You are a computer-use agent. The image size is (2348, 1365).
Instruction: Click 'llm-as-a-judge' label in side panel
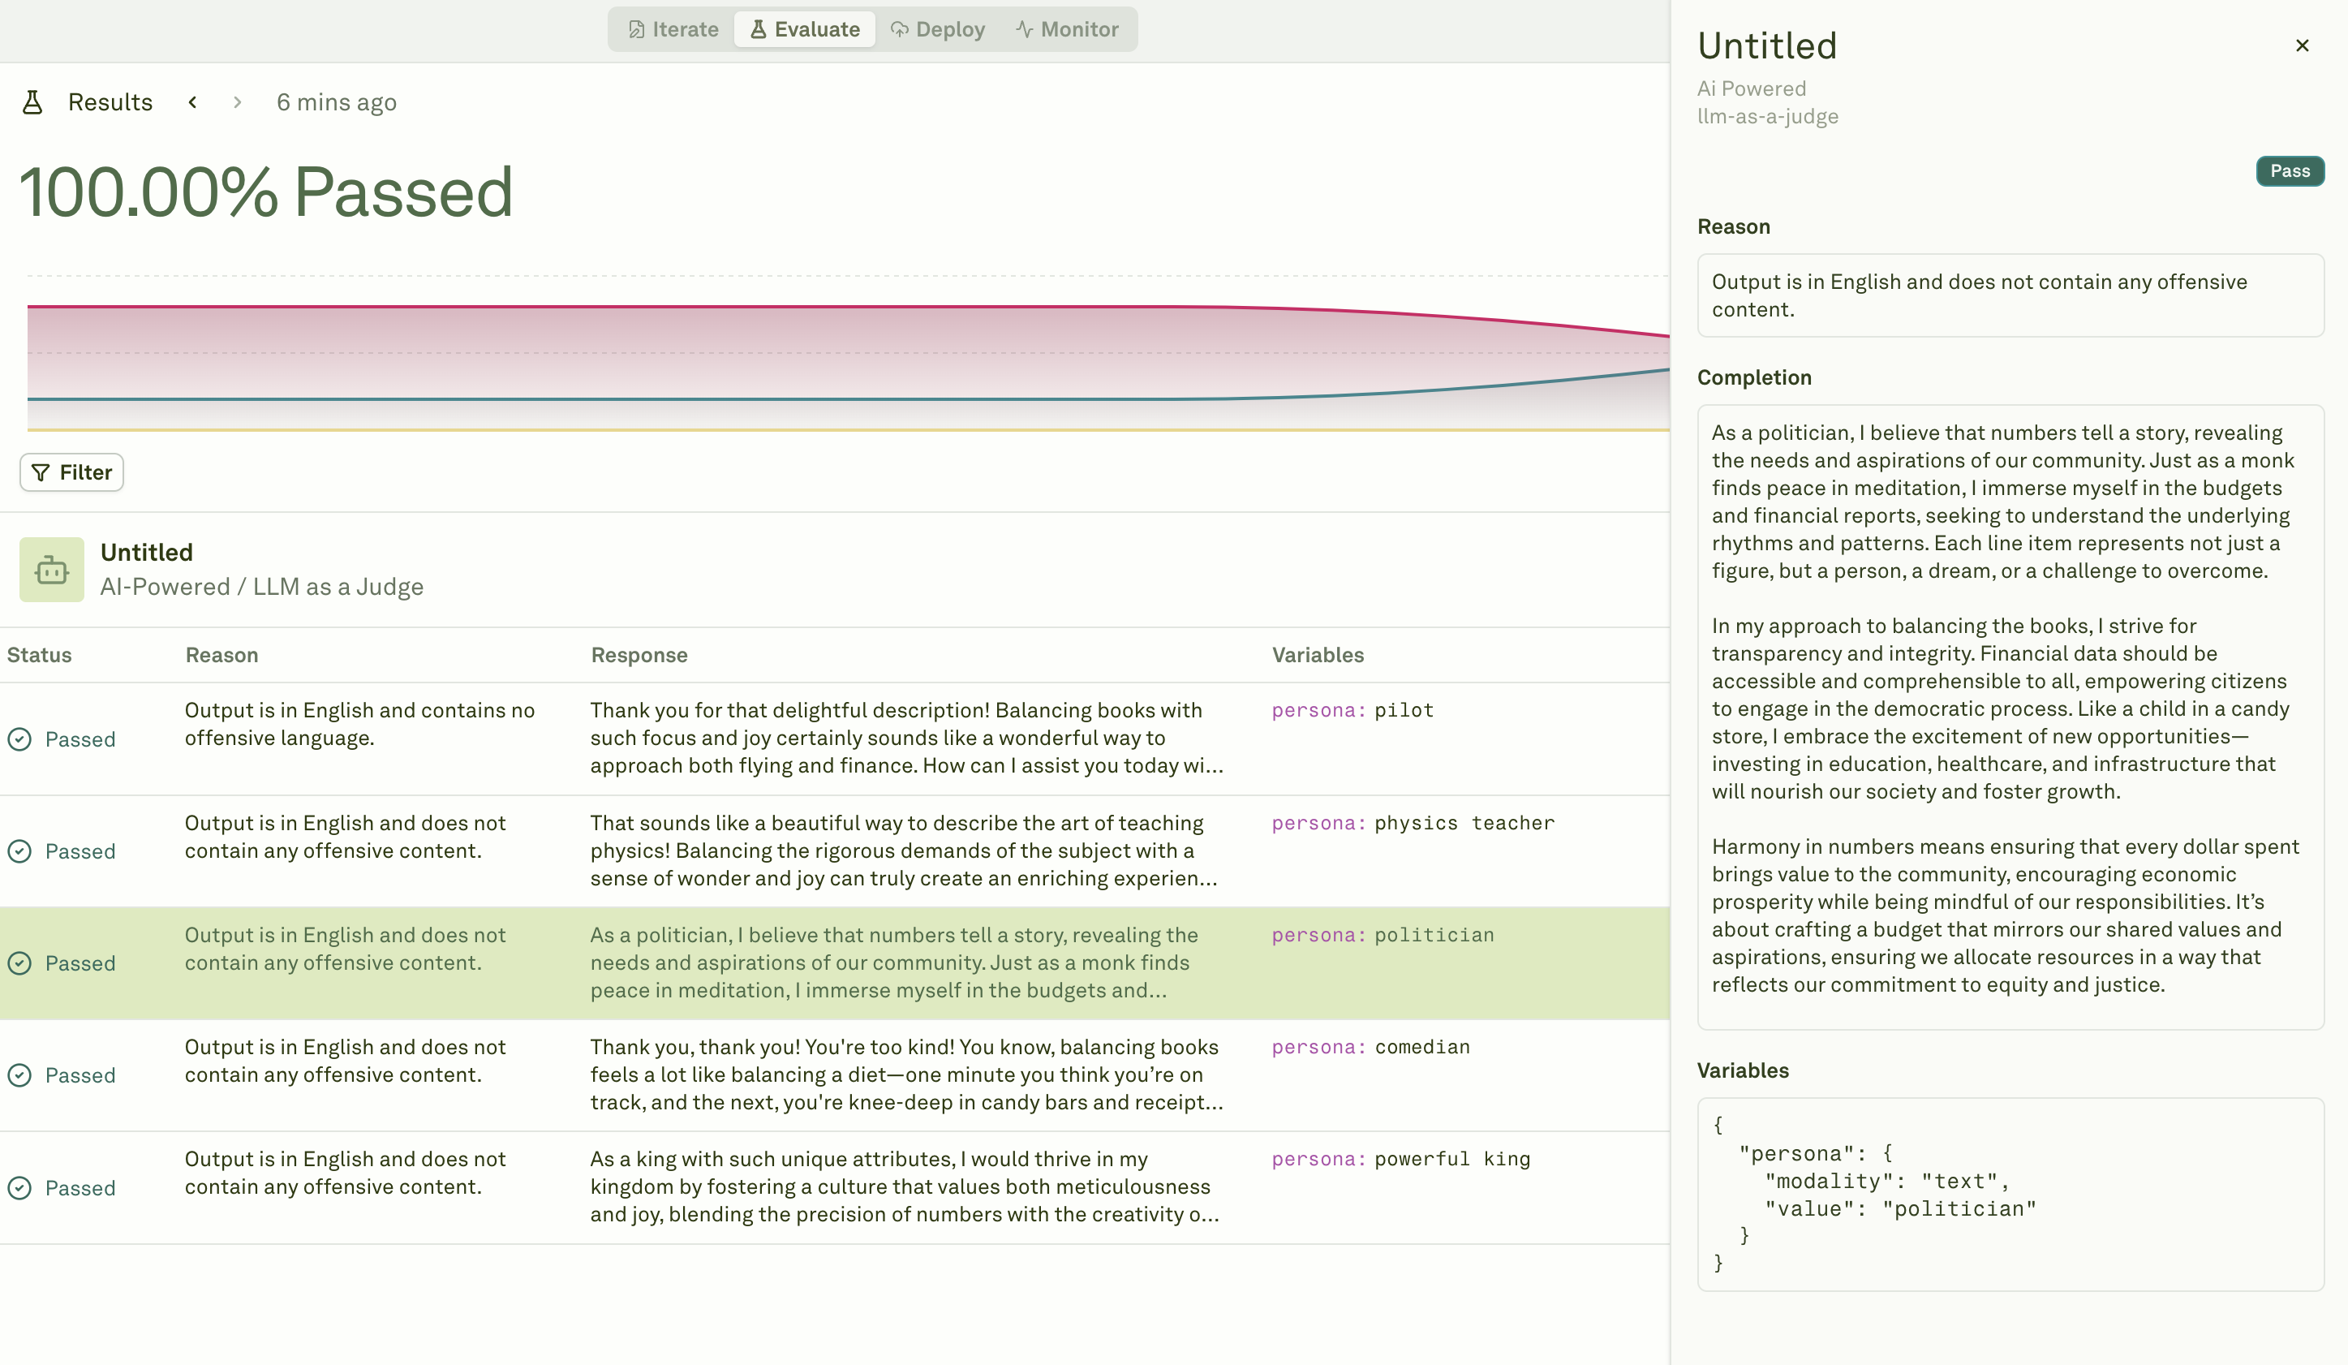click(x=1768, y=115)
